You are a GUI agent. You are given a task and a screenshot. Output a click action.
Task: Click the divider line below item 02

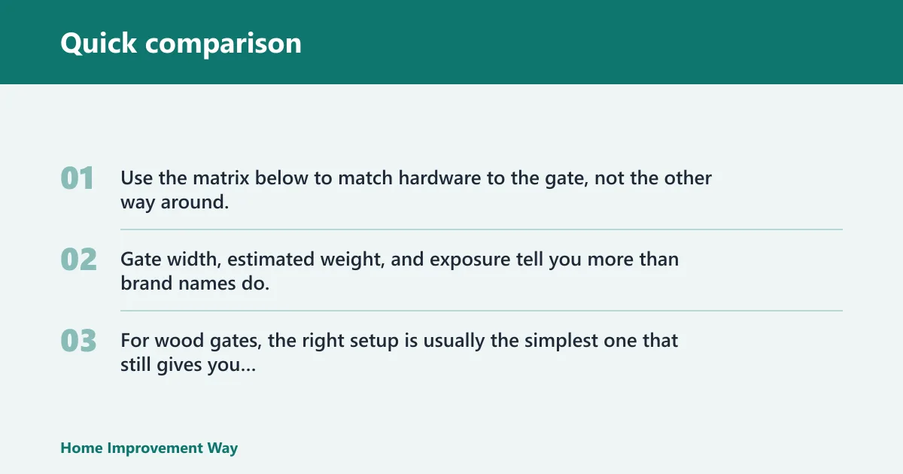482,311
